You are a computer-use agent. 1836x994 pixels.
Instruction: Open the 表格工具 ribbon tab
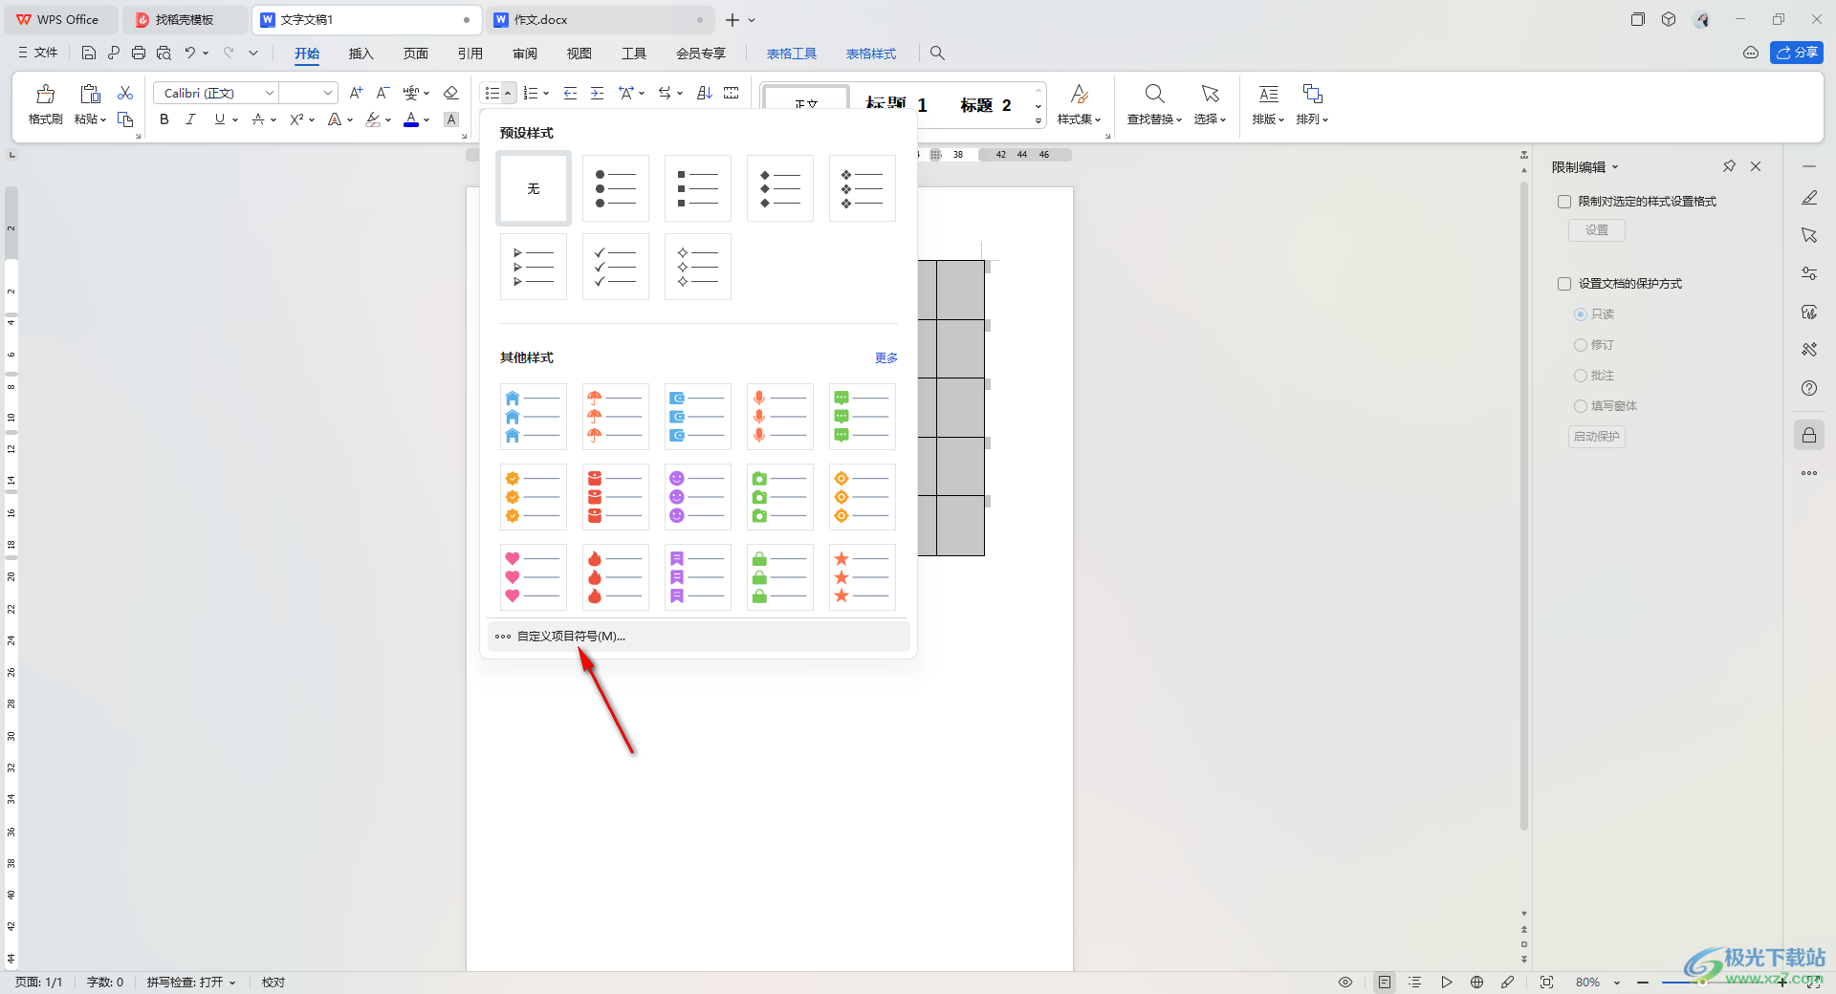click(x=792, y=54)
